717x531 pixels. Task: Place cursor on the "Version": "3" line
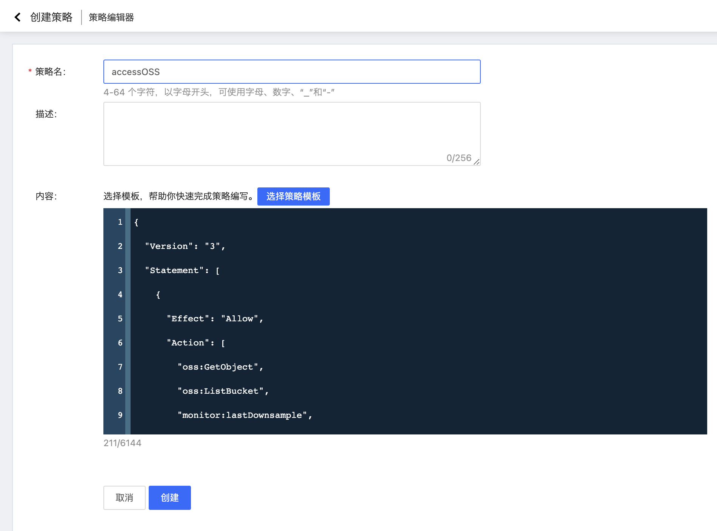tap(184, 246)
